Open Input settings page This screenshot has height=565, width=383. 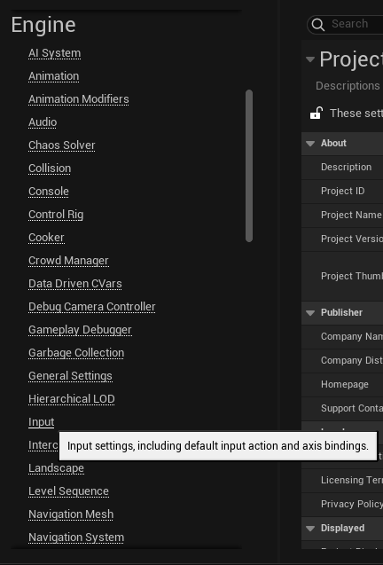coord(42,422)
